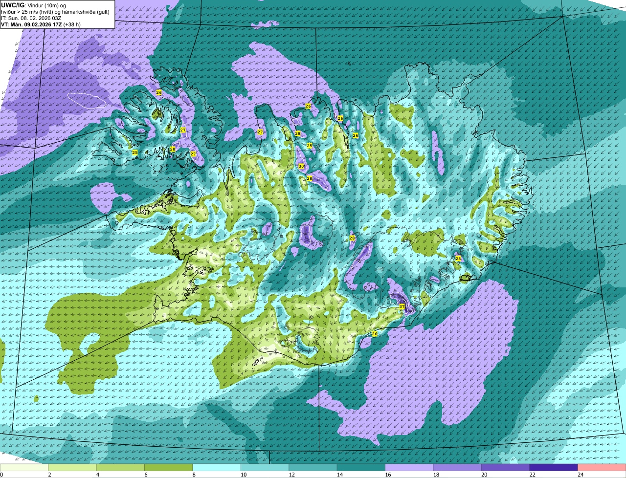Image resolution: width=626 pixels, height=478 pixels.
Task: Click the 26 gust marker off the south coast
Action: click(x=375, y=334)
